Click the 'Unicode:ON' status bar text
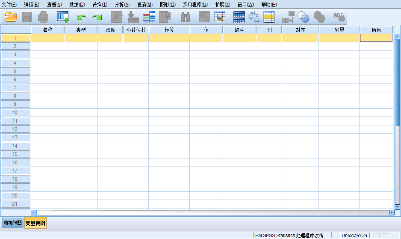The width and height of the screenshot is (401, 239). [354, 235]
